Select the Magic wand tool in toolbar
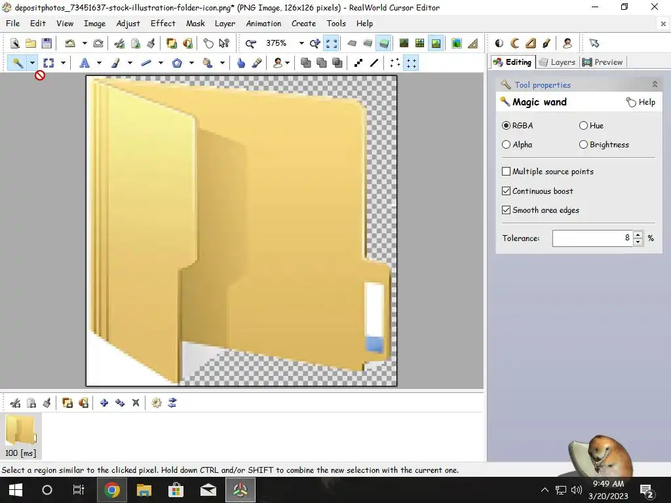Viewport: 671px width, 503px height. (18, 64)
